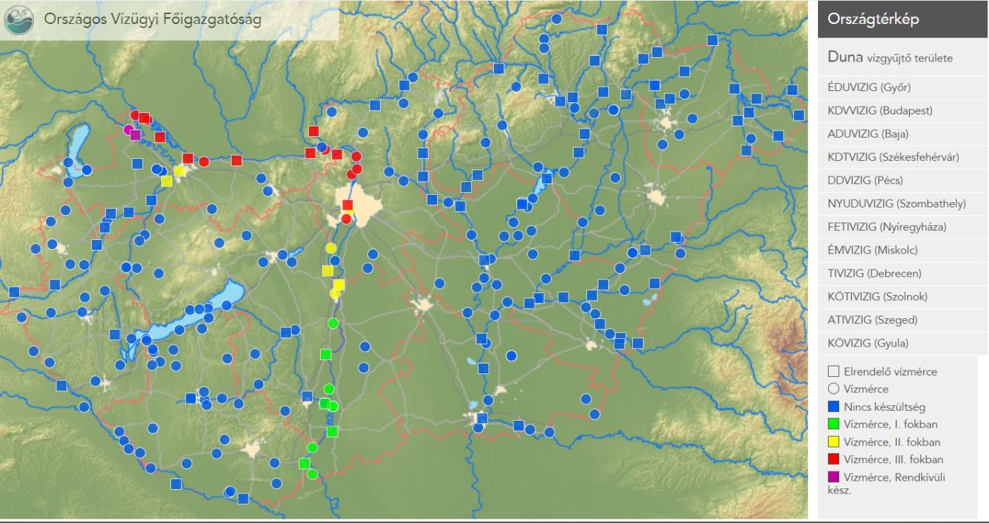
Task: Open NYUDUVIZIG (Szombathely) region entry
Action: click(x=896, y=204)
